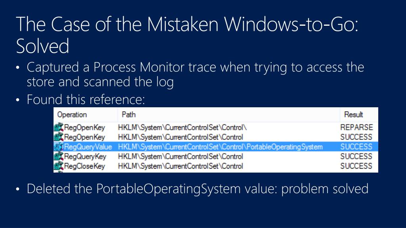
Task: Click the 'Found this reference:' bullet text
Action: (86, 99)
